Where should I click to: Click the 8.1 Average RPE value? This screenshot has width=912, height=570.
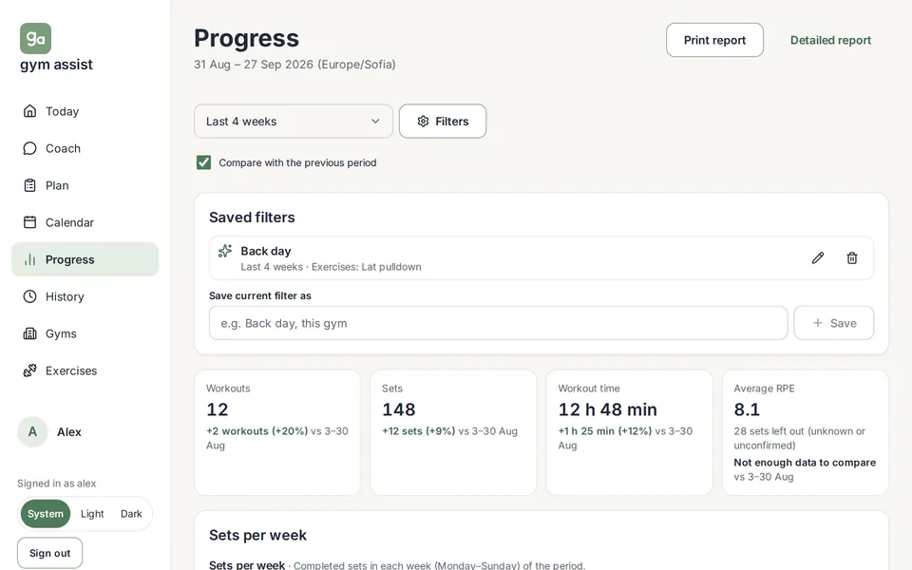[x=747, y=409]
